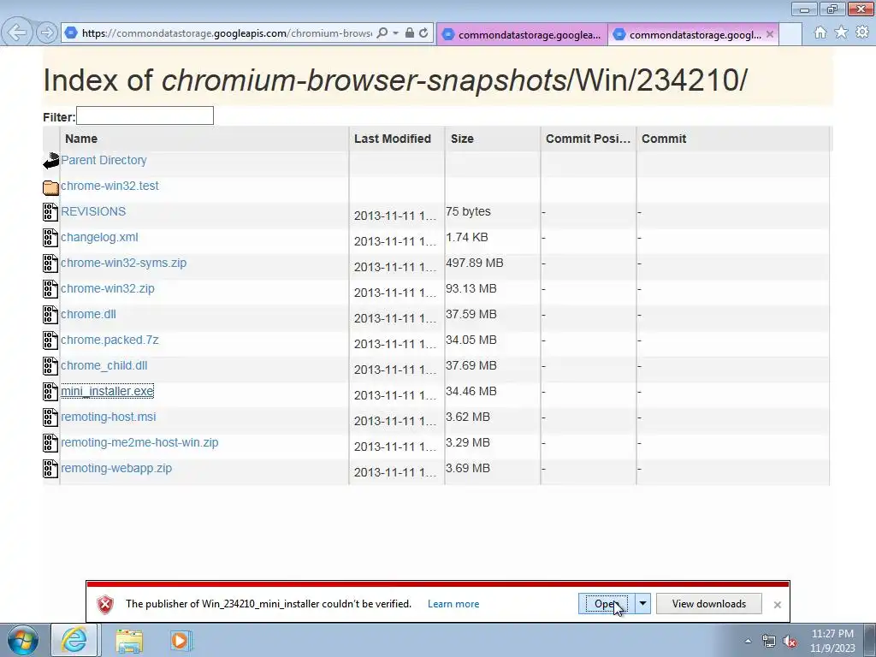Open the REVISIONS file link
The width and height of the screenshot is (876, 657).
coord(93,212)
